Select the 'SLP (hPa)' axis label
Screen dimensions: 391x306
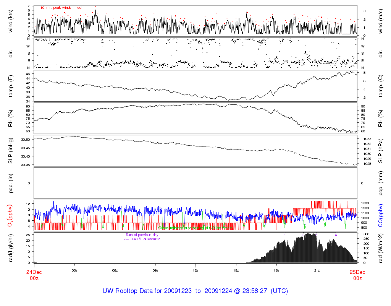[381, 151]
